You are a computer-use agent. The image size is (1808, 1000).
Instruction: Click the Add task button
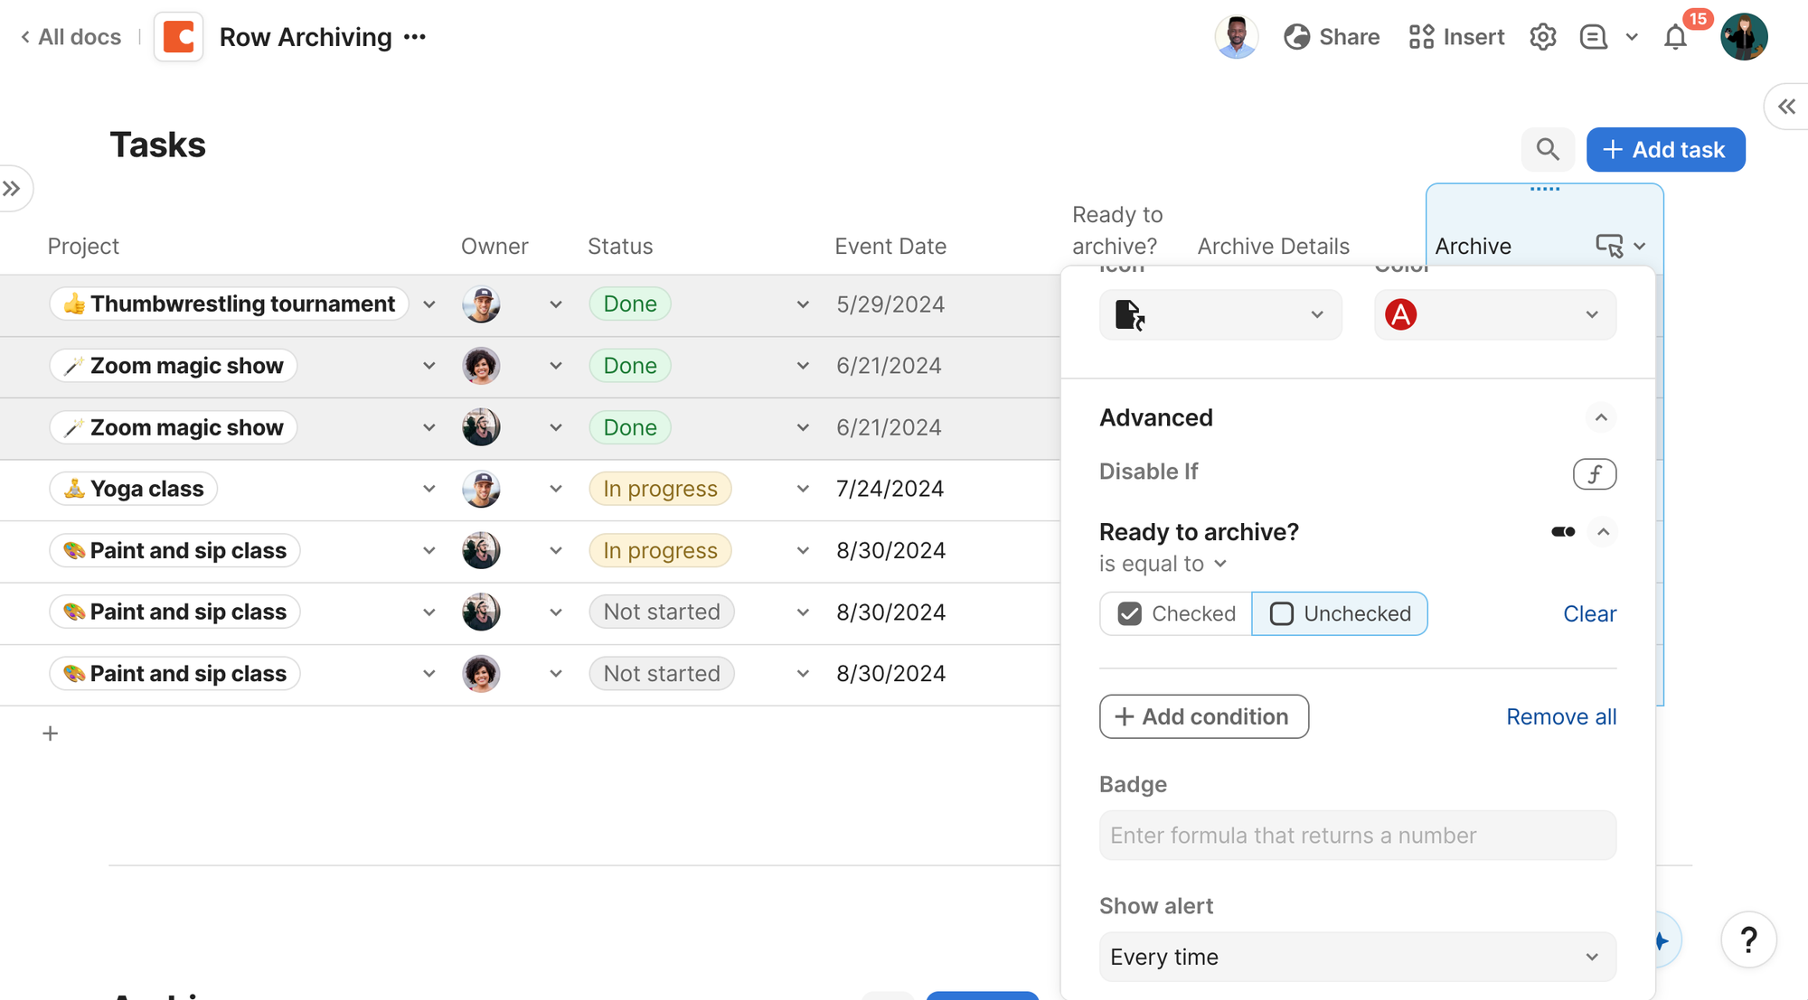point(1665,149)
